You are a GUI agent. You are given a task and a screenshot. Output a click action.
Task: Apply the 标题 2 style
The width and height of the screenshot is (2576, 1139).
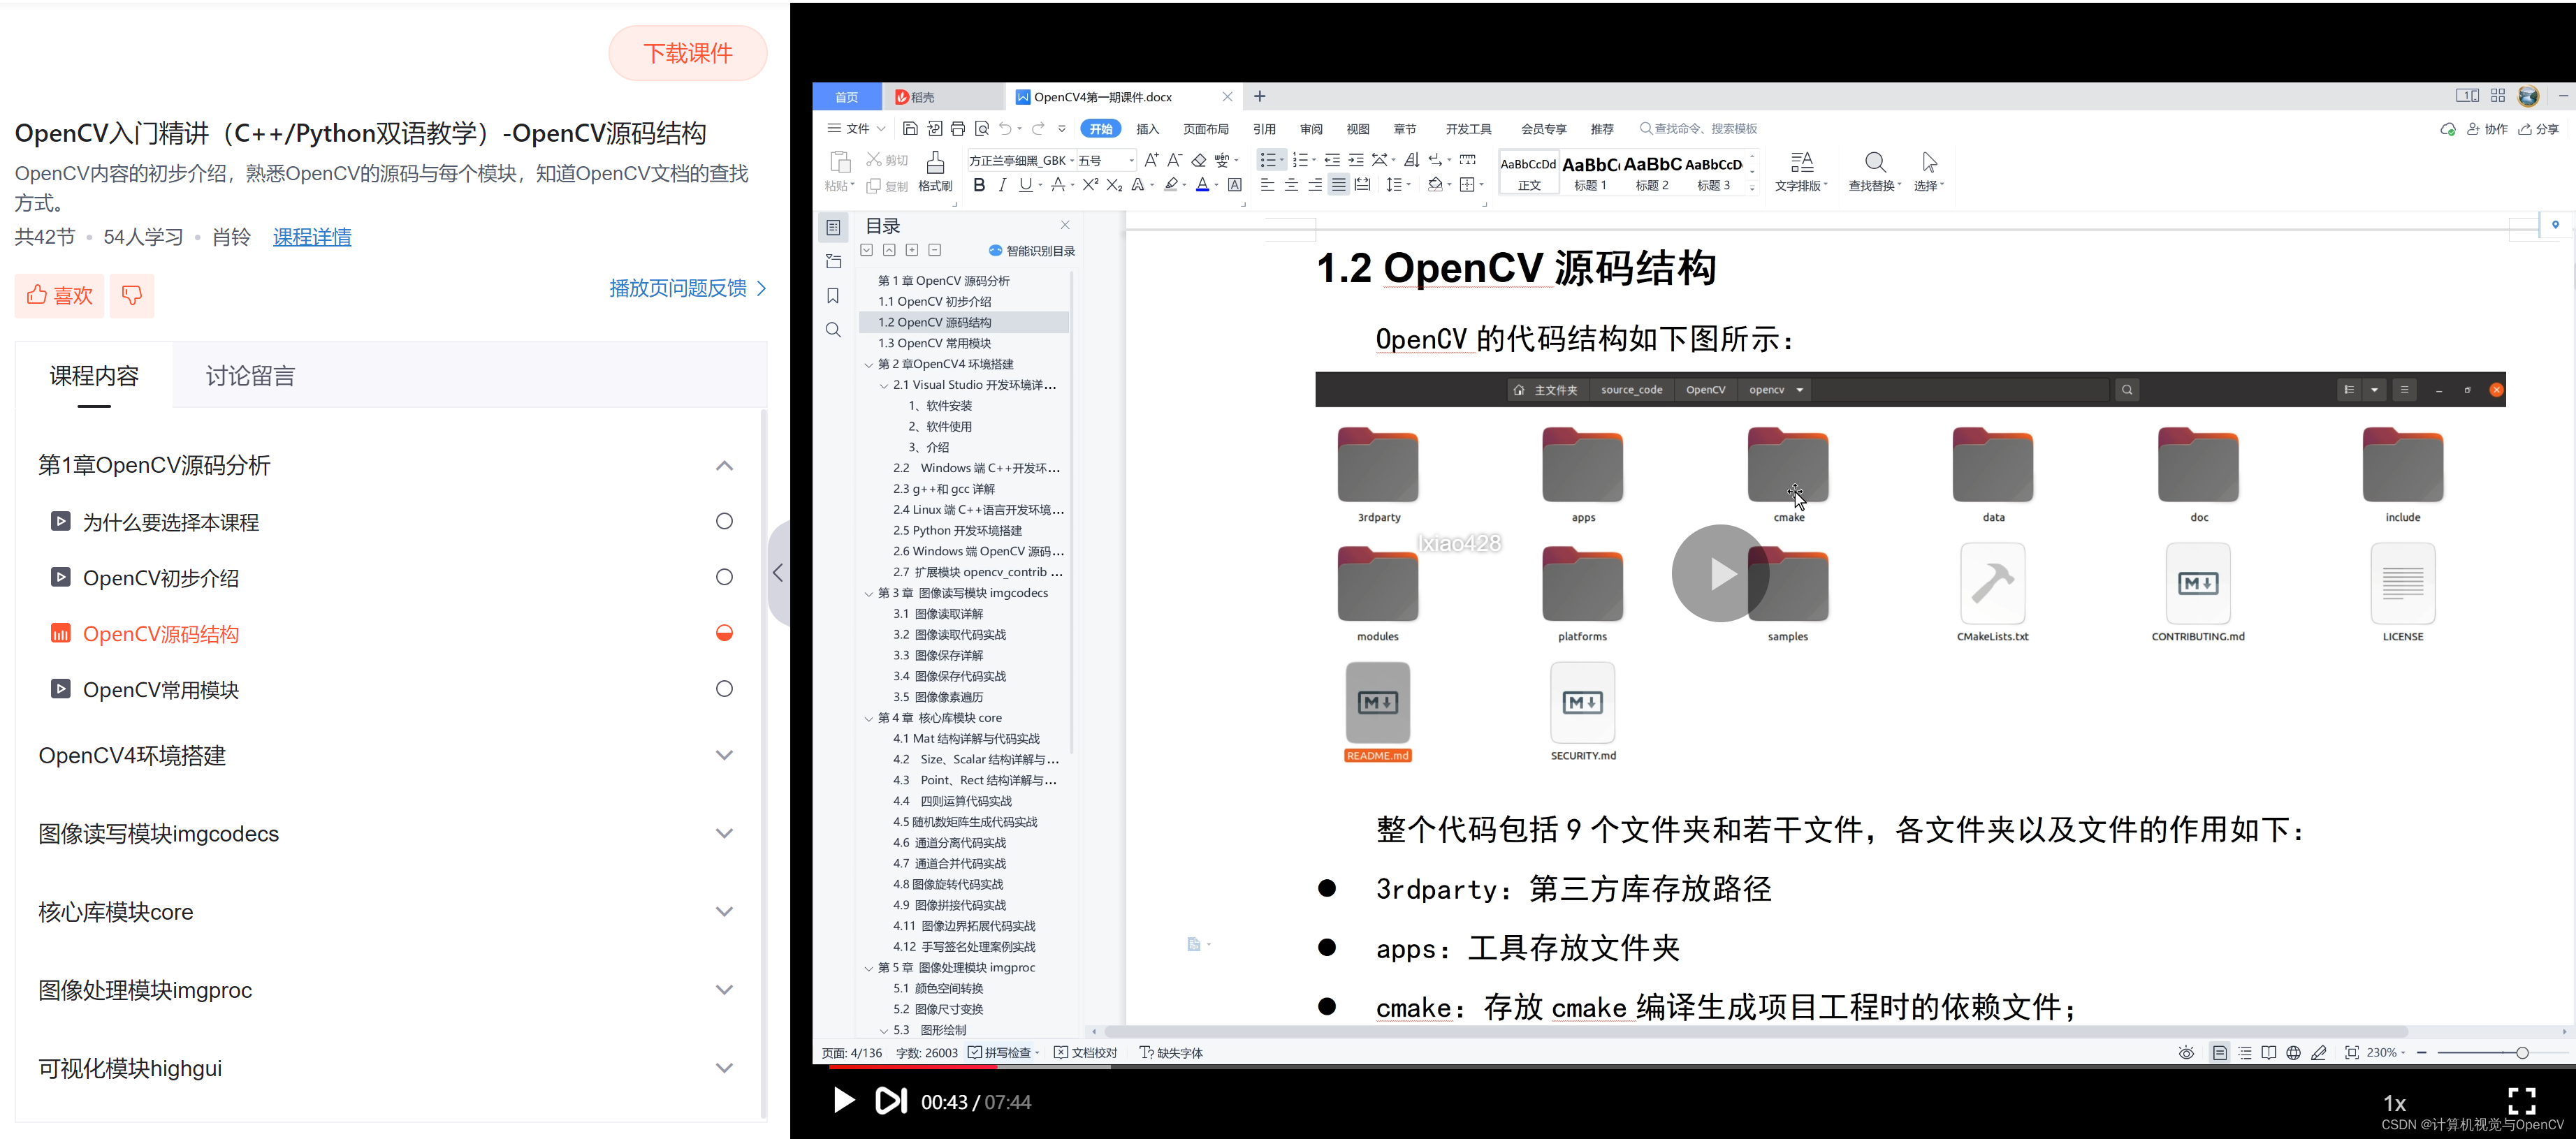[1652, 173]
